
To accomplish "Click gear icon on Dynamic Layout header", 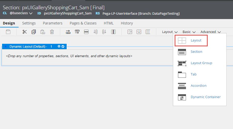I will pos(59,46).
